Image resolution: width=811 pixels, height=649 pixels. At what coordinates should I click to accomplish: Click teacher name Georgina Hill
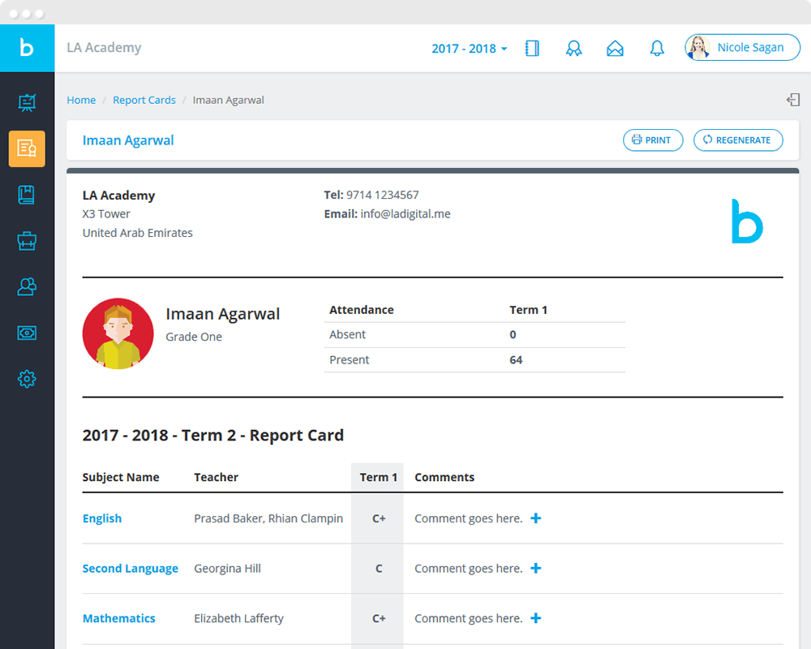pos(227,568)
